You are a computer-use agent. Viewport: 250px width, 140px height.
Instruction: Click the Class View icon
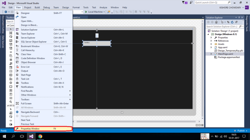coord(17,54)
